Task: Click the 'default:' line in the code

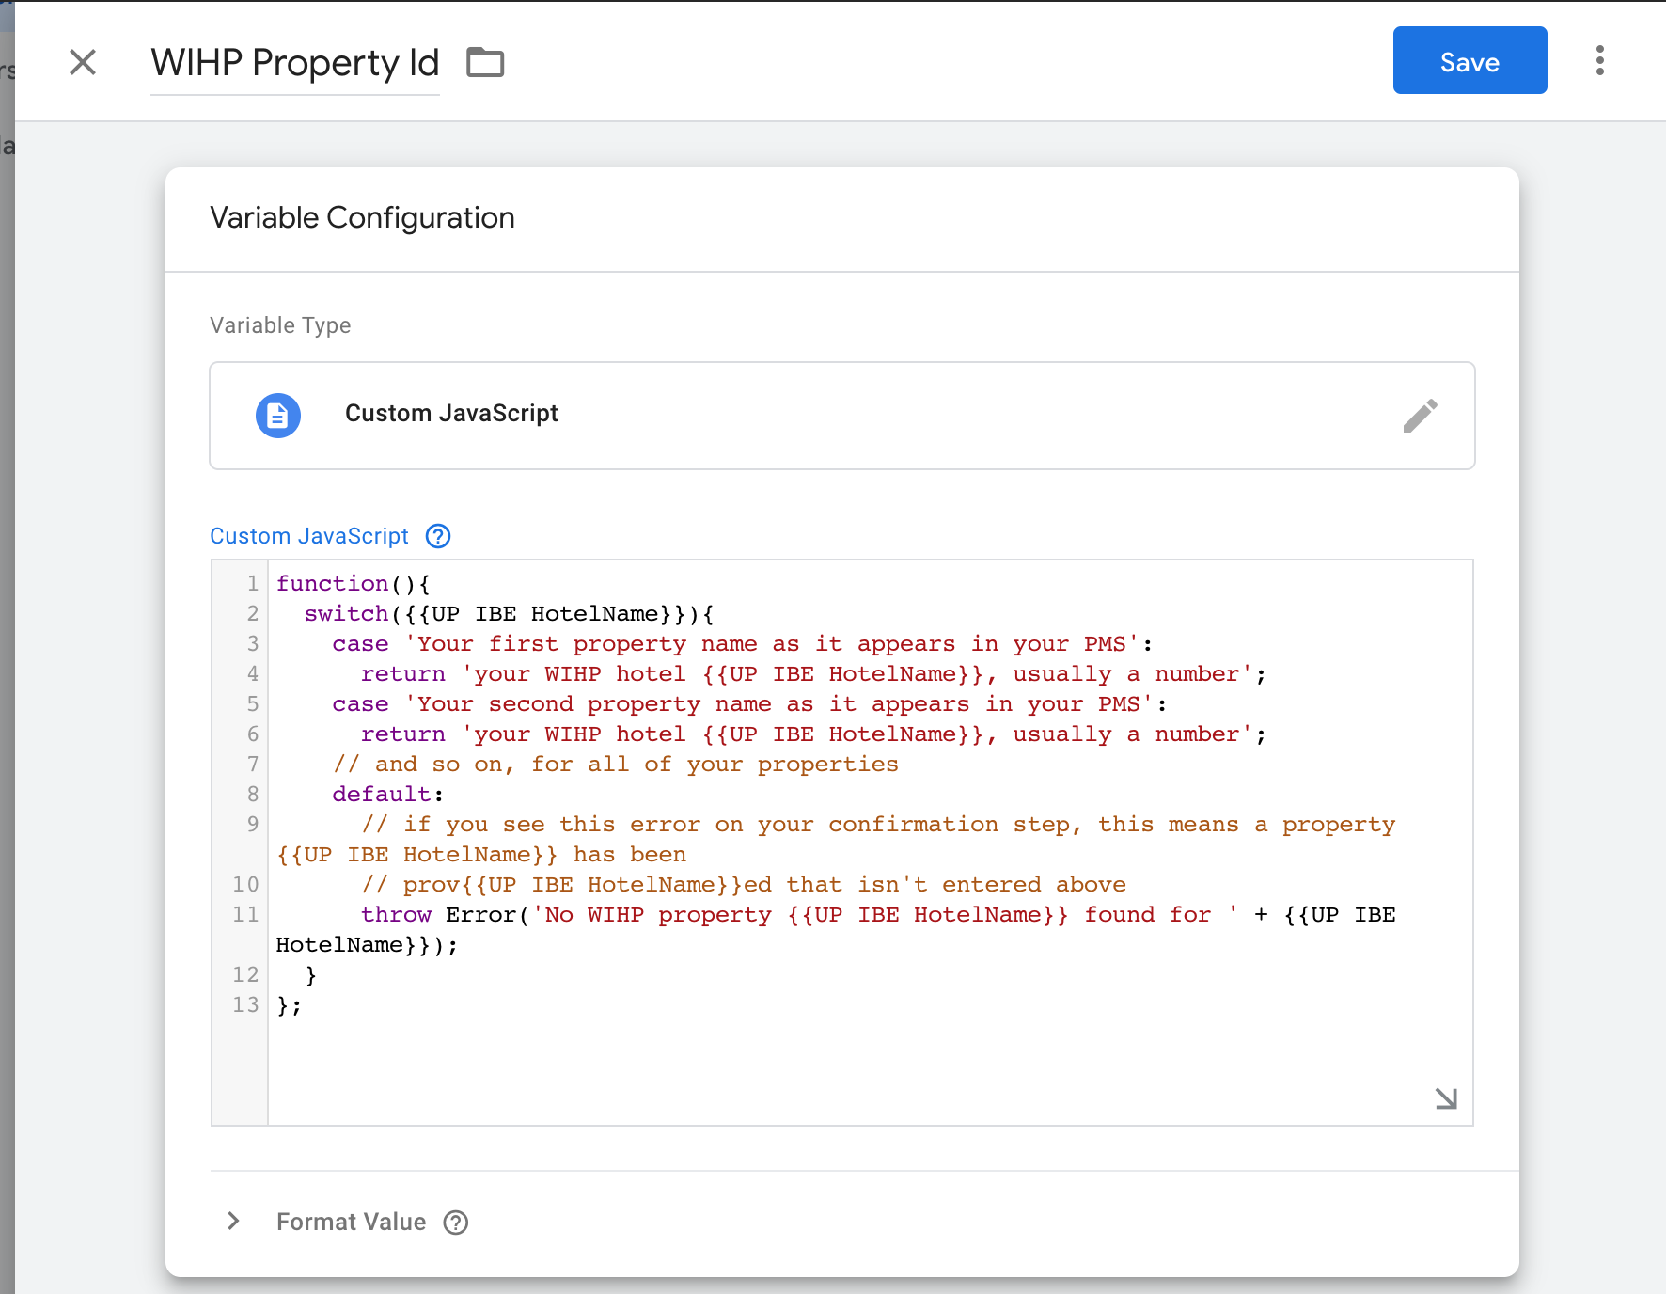Action: click(387, 795)
